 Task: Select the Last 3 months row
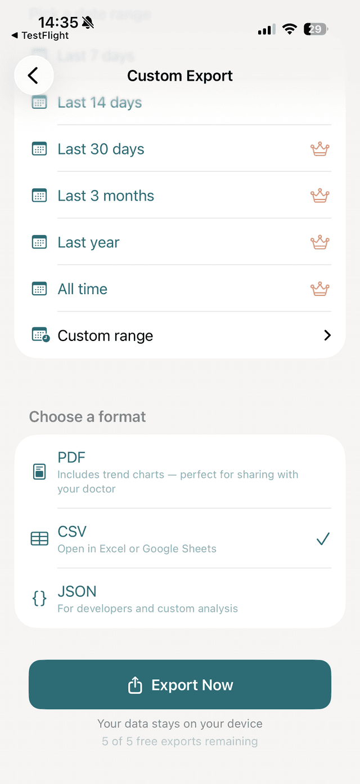(169, 195)
